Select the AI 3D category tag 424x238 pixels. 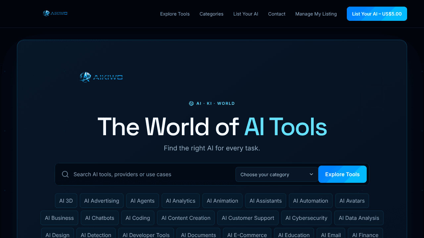tap(66, 201)
